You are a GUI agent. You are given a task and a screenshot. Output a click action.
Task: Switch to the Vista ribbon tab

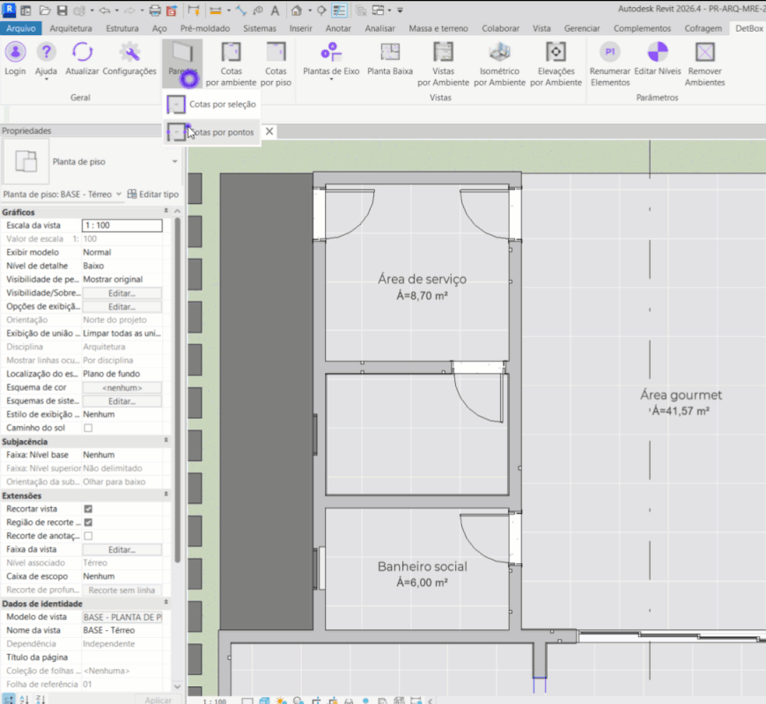[x=541, y=28]
